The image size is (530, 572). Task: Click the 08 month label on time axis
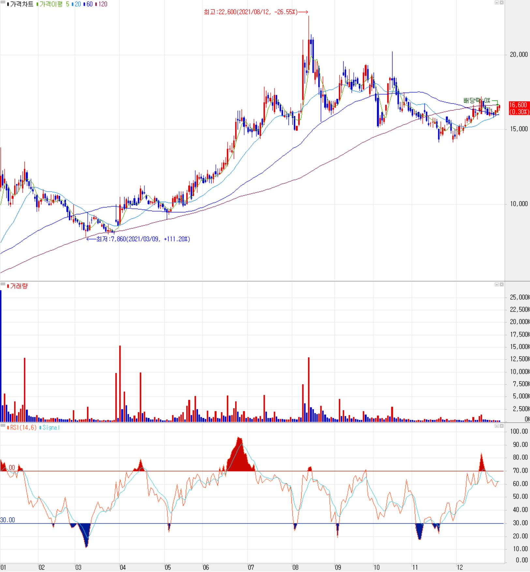pos(295,567)
